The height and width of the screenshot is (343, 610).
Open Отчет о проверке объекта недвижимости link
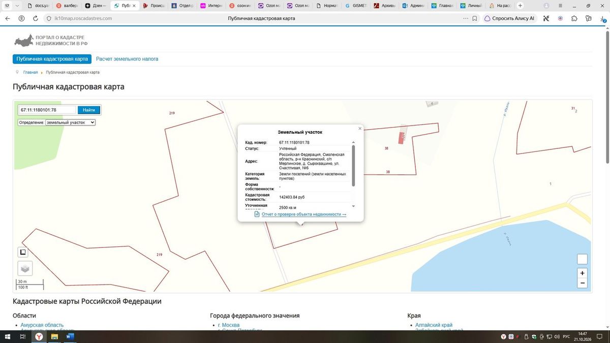[x=304, y=214]
